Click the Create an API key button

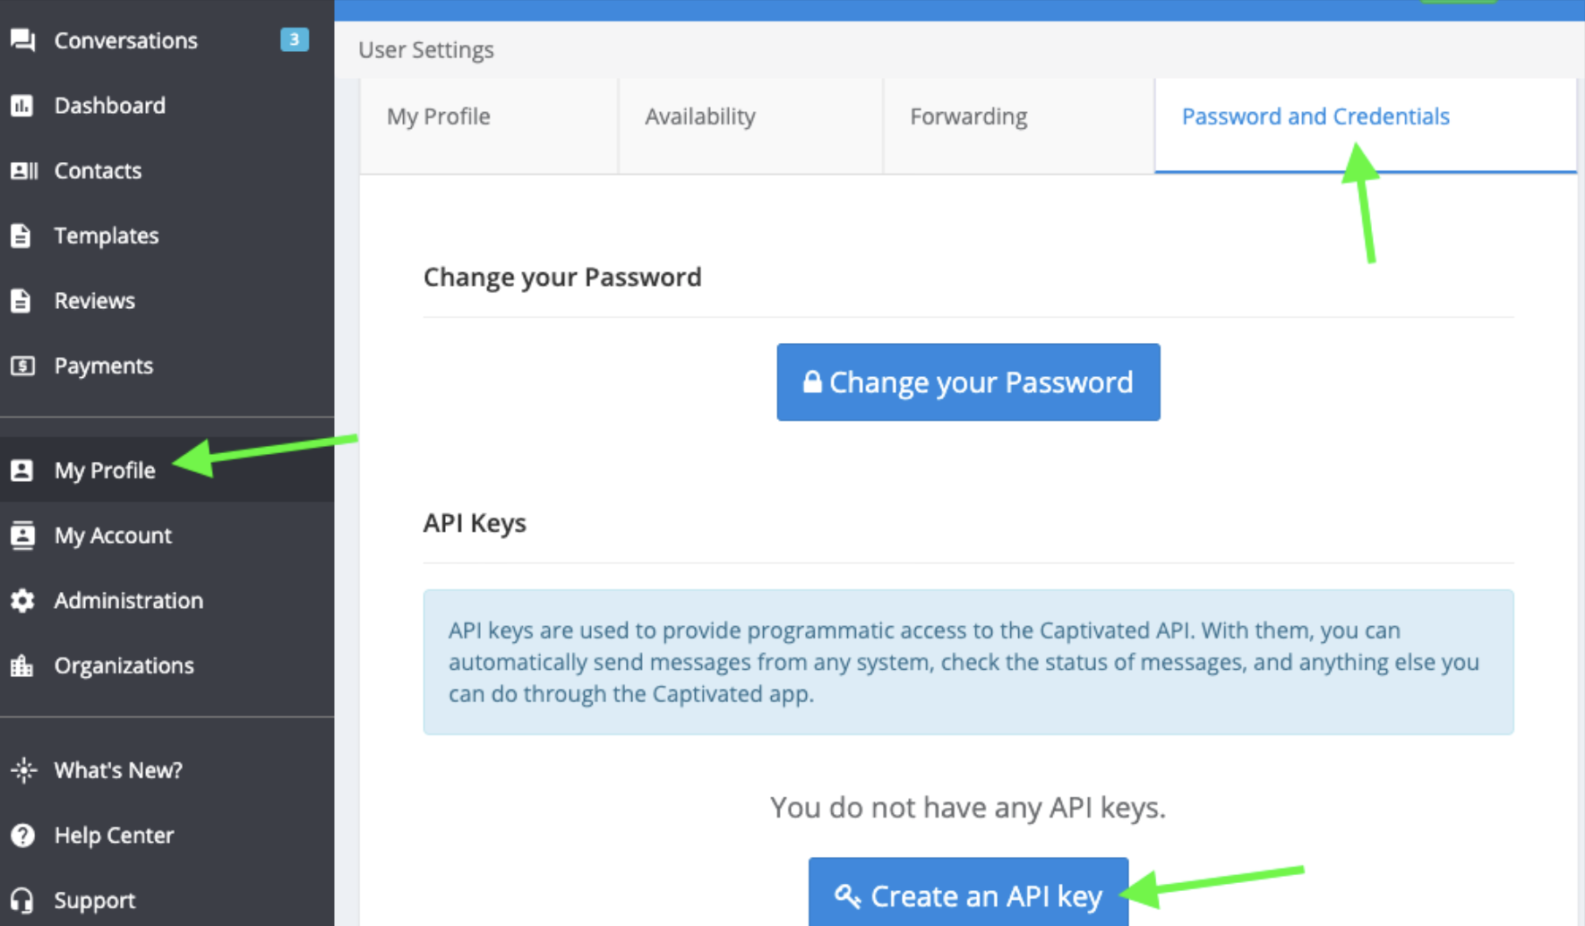(968, 895)
